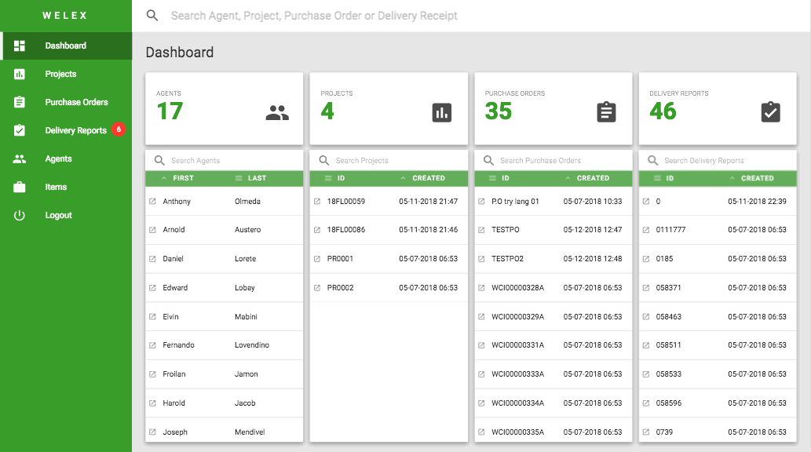Click the Purchase Orders clipboard icon in card
The image size is (811, 452).
click(606, 112)
